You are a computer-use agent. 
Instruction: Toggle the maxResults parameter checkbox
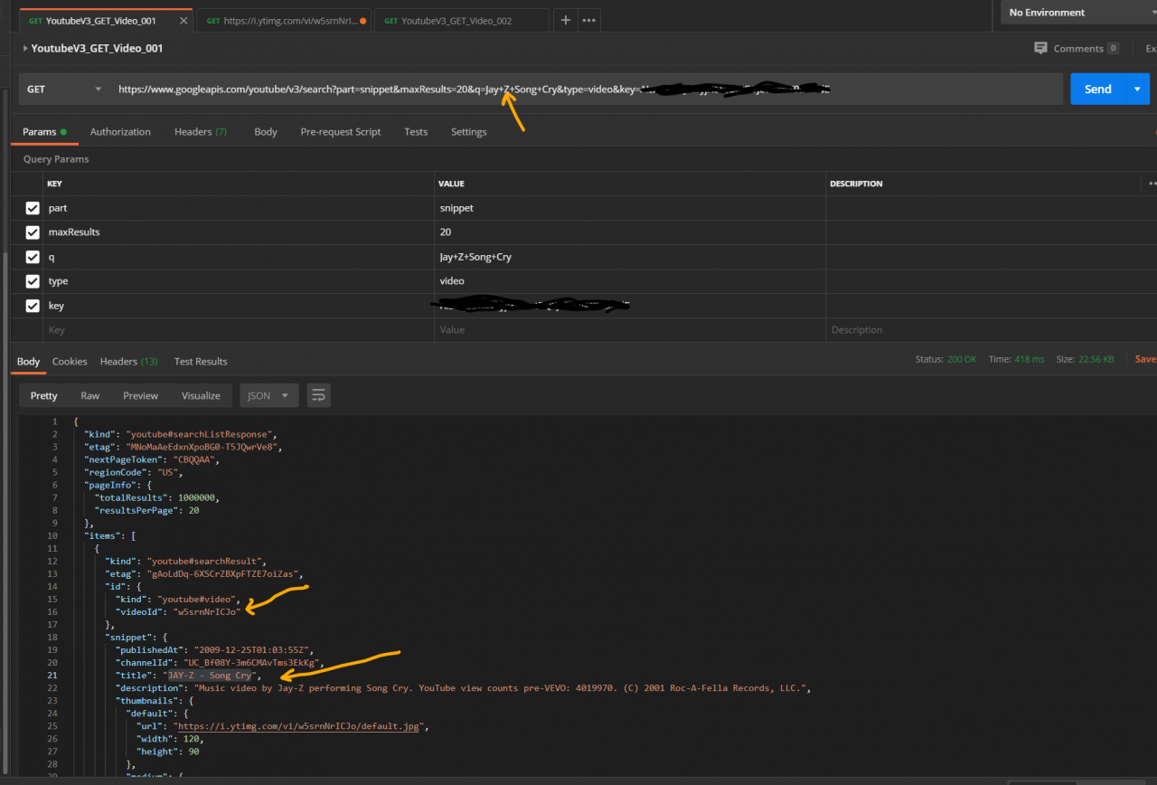33,232
